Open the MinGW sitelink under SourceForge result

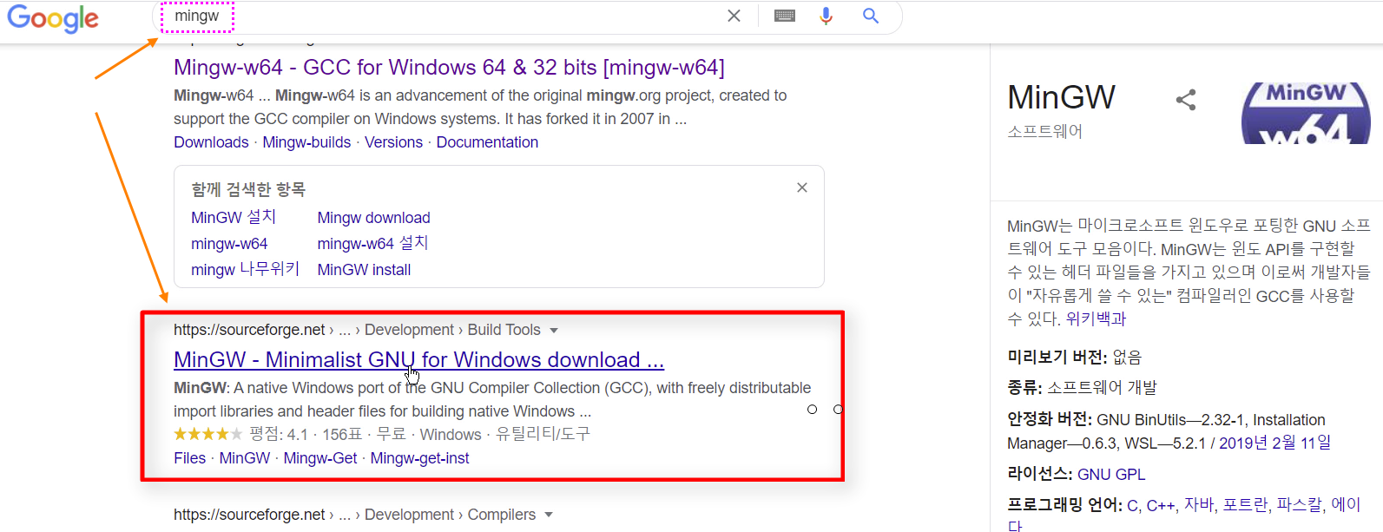(245, 458)
